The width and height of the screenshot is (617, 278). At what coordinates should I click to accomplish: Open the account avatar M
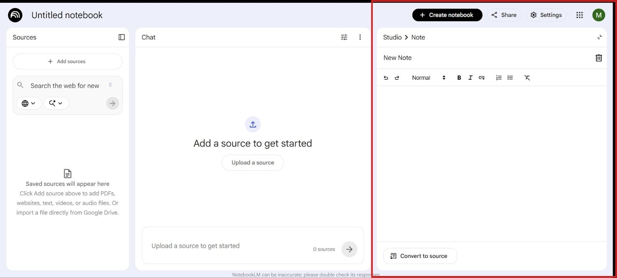point(598,15)
